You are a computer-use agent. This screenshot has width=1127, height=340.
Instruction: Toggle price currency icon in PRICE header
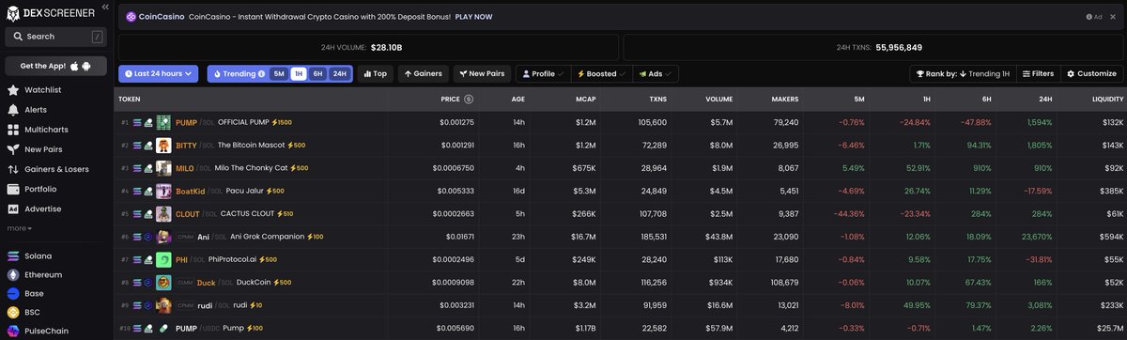pos(469,99)
